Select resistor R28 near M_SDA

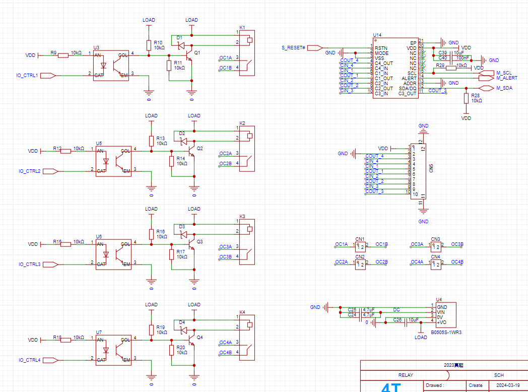point(466,98)
